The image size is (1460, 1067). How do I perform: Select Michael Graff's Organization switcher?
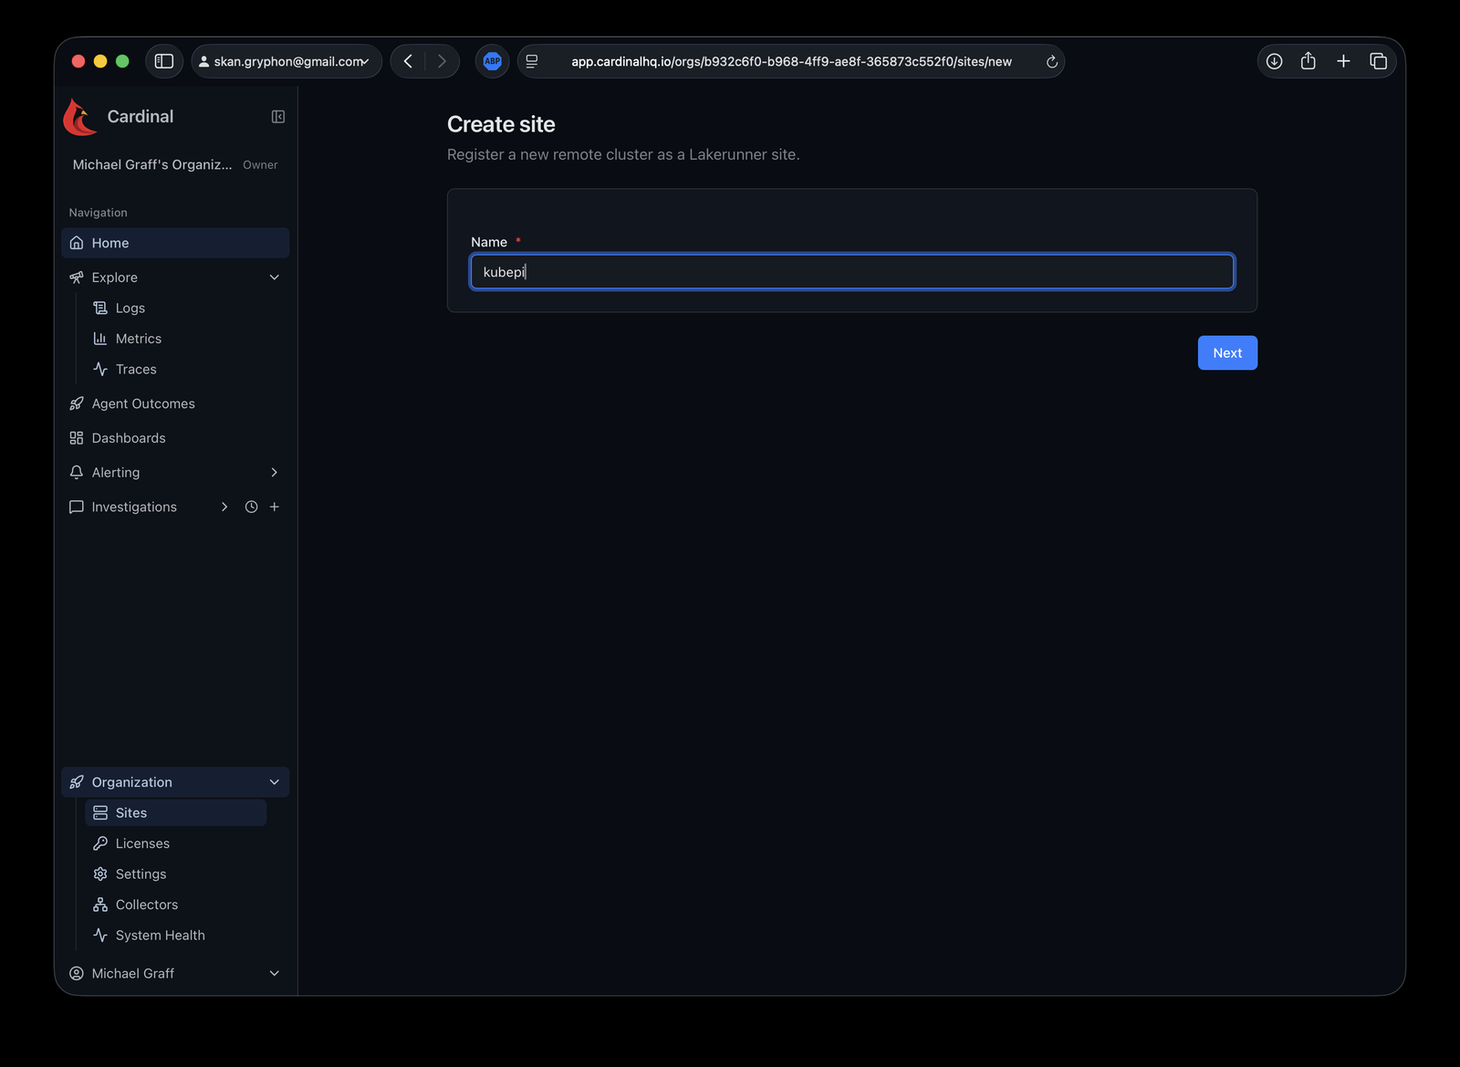(175, 165)
